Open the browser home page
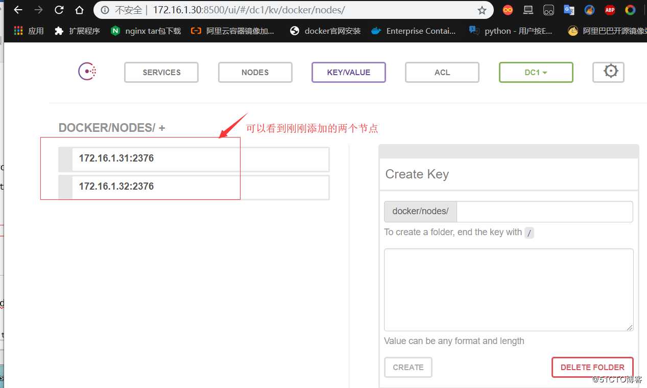 coord(79,10)
